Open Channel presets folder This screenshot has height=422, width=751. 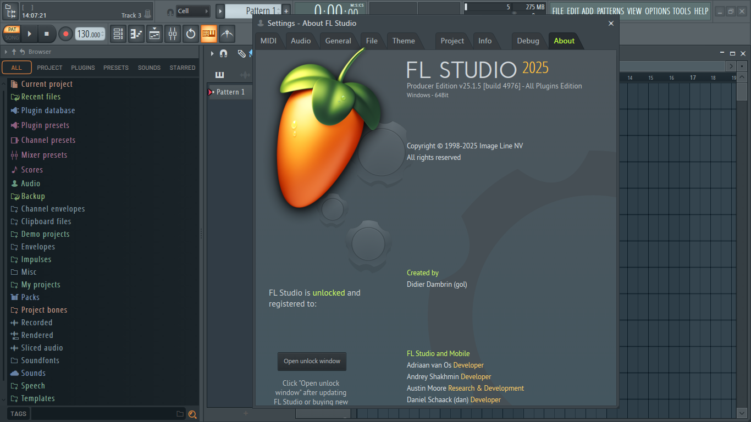click(43, 140)
